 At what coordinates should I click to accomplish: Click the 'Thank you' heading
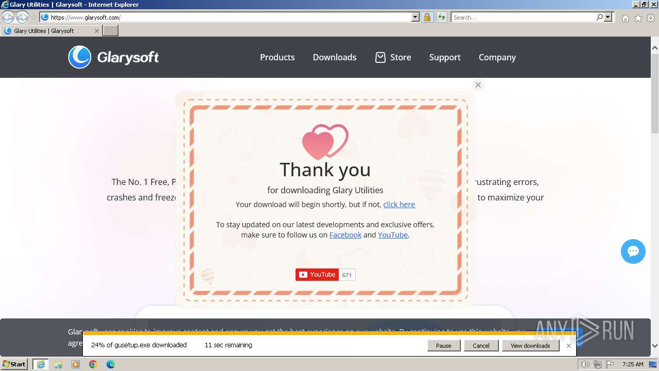click(x=325, y=170)
